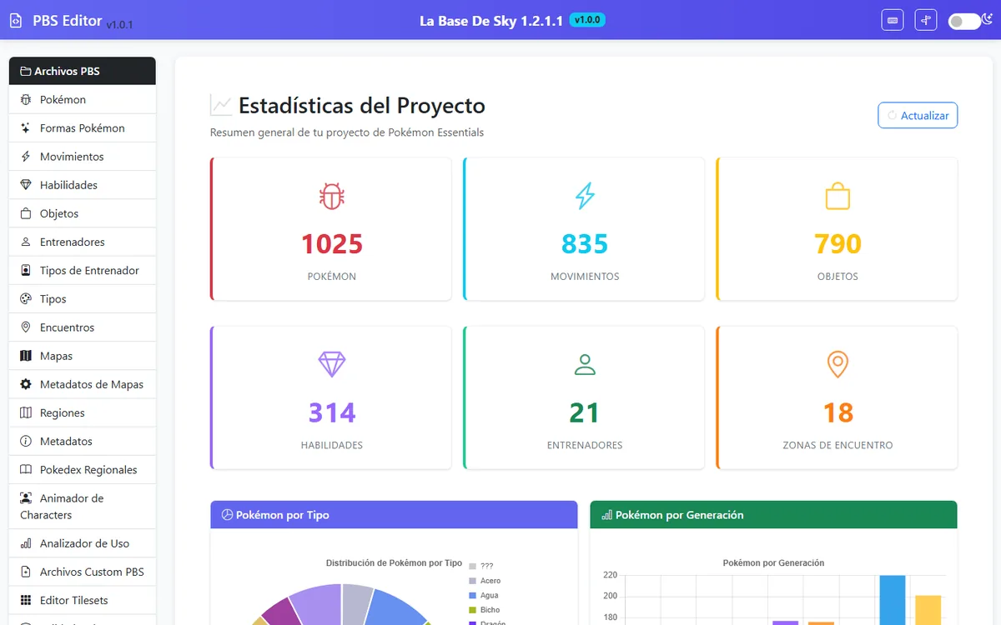Click the Mapas map icon in the sidebar
The image size is (1001, 625).
pos(25,356)
